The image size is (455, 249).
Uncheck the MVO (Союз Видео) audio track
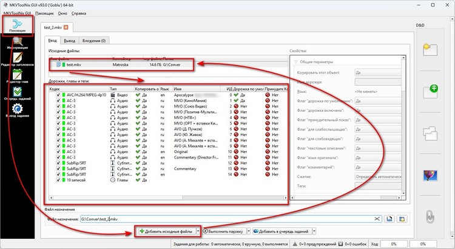(58, 106)
